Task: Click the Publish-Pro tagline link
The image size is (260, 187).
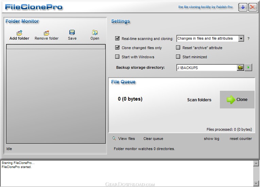Action: (x=205, y=7)
